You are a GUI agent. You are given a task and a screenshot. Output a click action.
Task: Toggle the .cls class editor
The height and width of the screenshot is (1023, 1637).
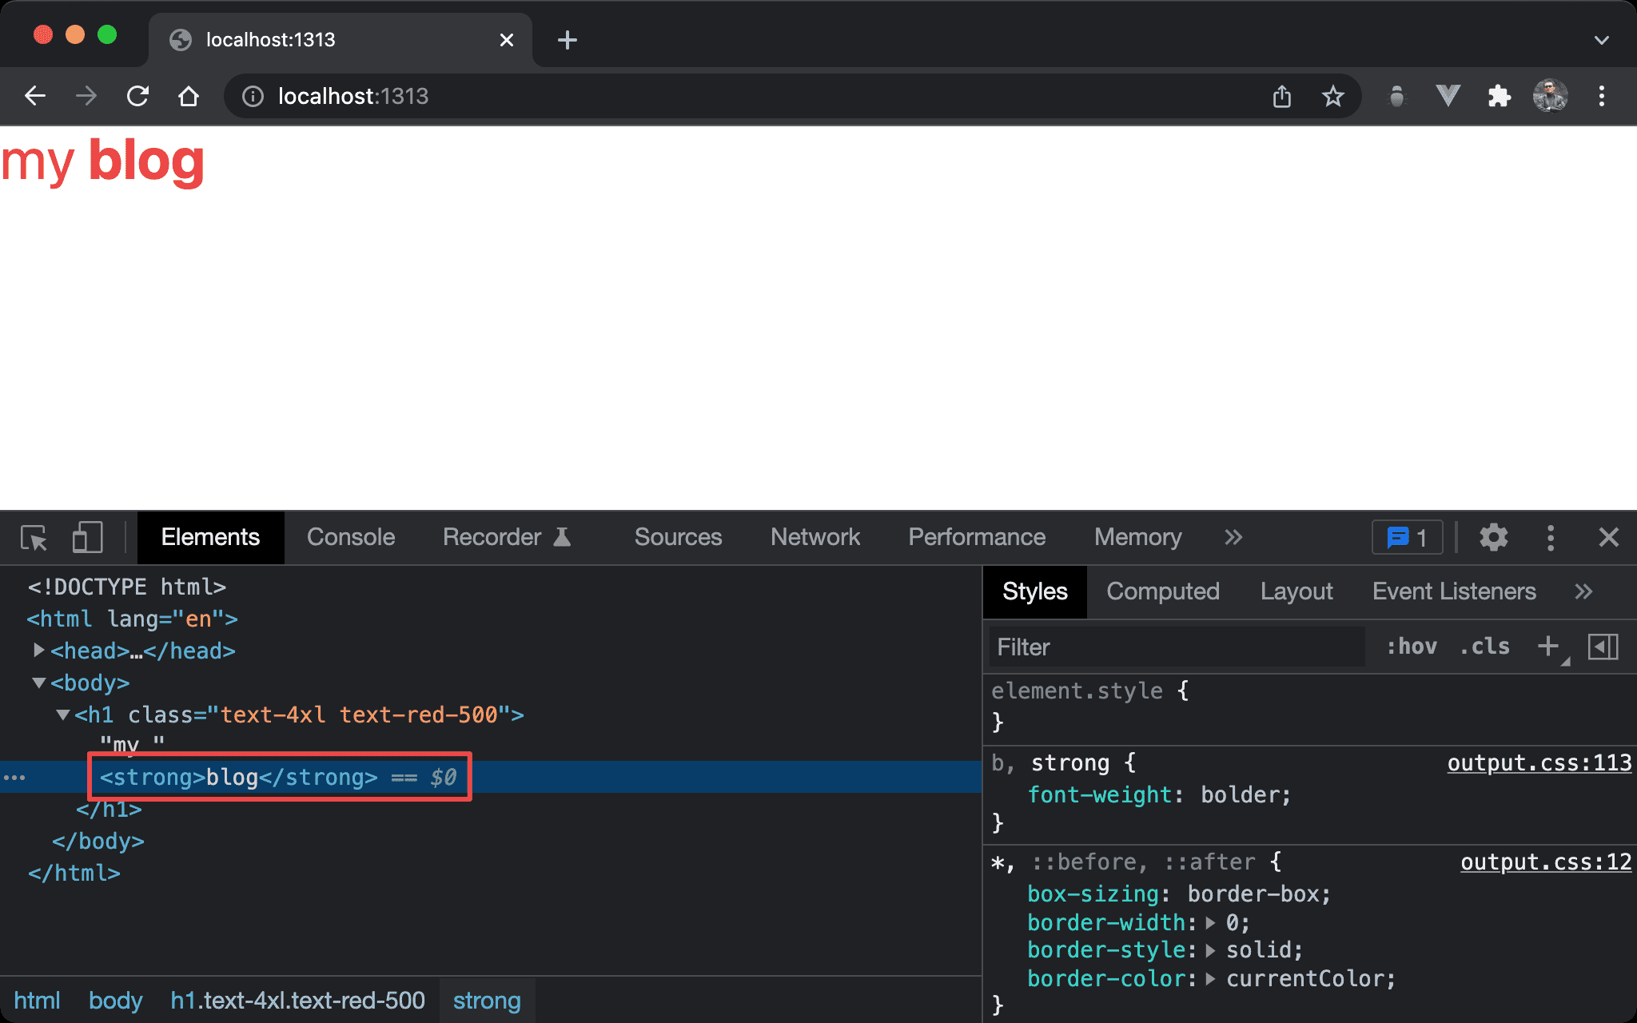coord(1485,647)
